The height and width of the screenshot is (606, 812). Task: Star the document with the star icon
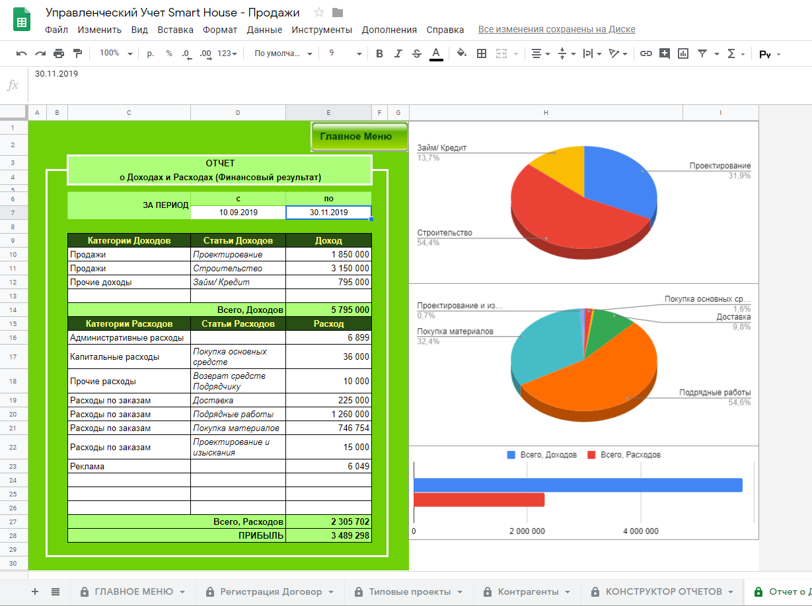[x=319, y=13]
